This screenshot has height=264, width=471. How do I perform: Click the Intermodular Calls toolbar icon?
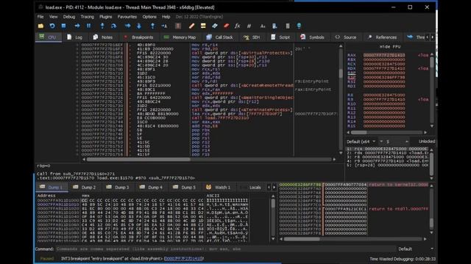[x=275, y=26]
